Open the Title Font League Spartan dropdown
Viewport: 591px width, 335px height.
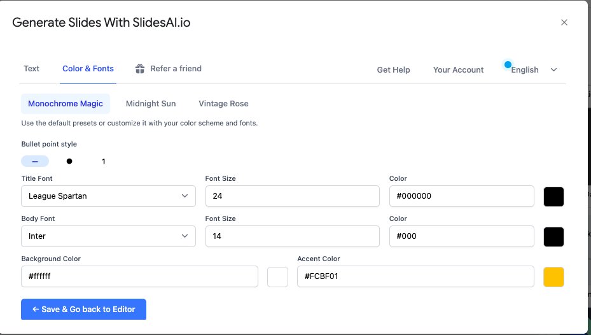109,196
